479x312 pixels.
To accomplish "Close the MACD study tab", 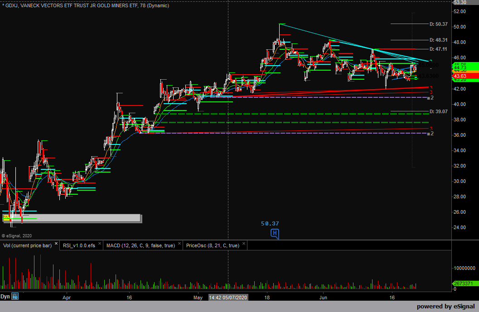I will [x=179, y=244].
